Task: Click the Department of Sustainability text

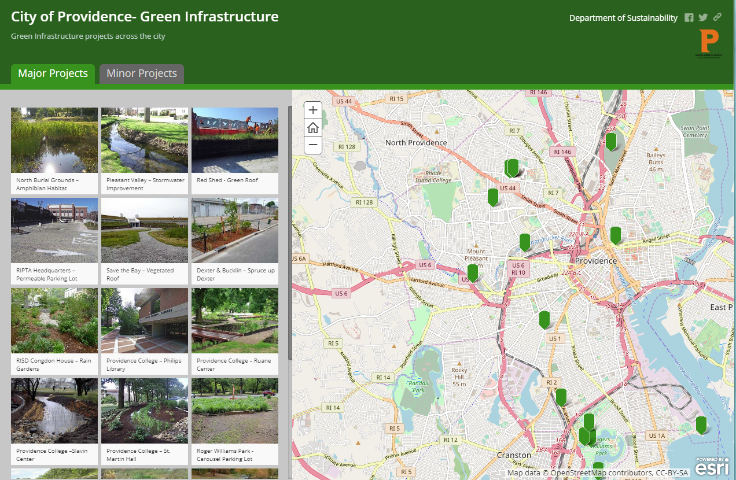Action: 623,17
